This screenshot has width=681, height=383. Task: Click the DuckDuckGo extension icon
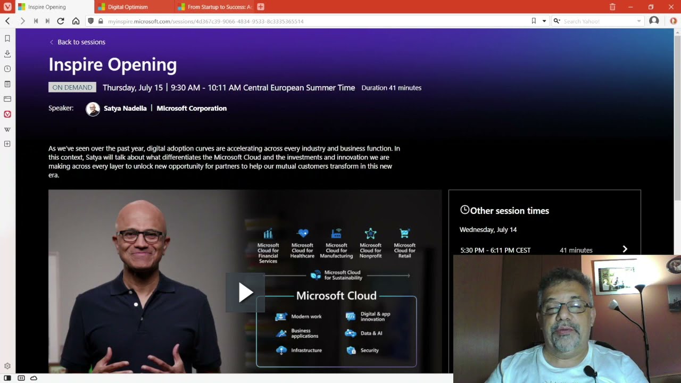[673, 21]
